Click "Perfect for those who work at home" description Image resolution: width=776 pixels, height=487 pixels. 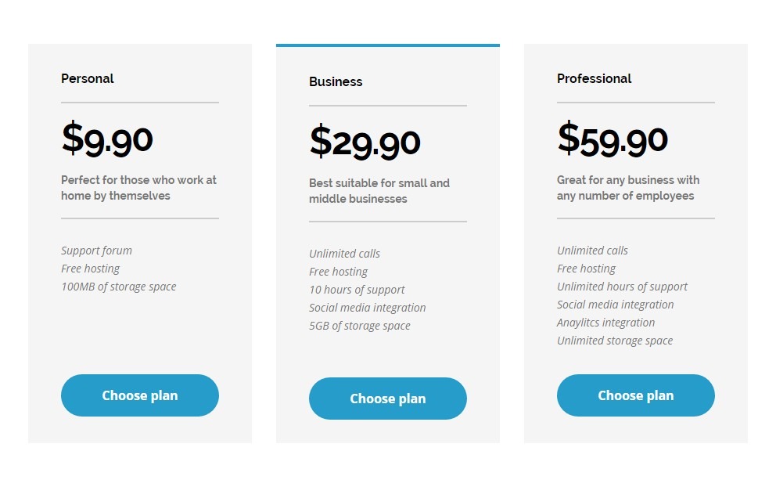tap(138, 188)
